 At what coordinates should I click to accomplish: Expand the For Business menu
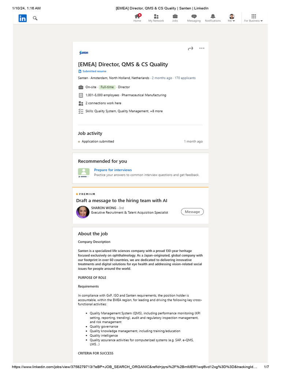[254, 18]
